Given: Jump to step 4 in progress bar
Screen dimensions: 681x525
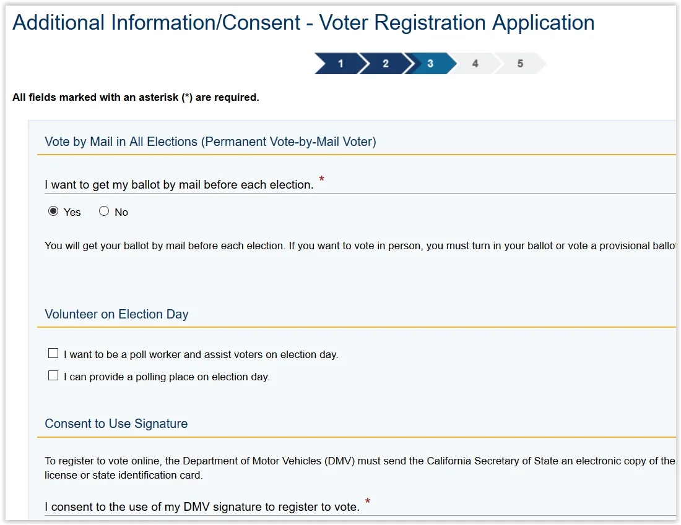Looking at the screenshot, I should 475,64.
